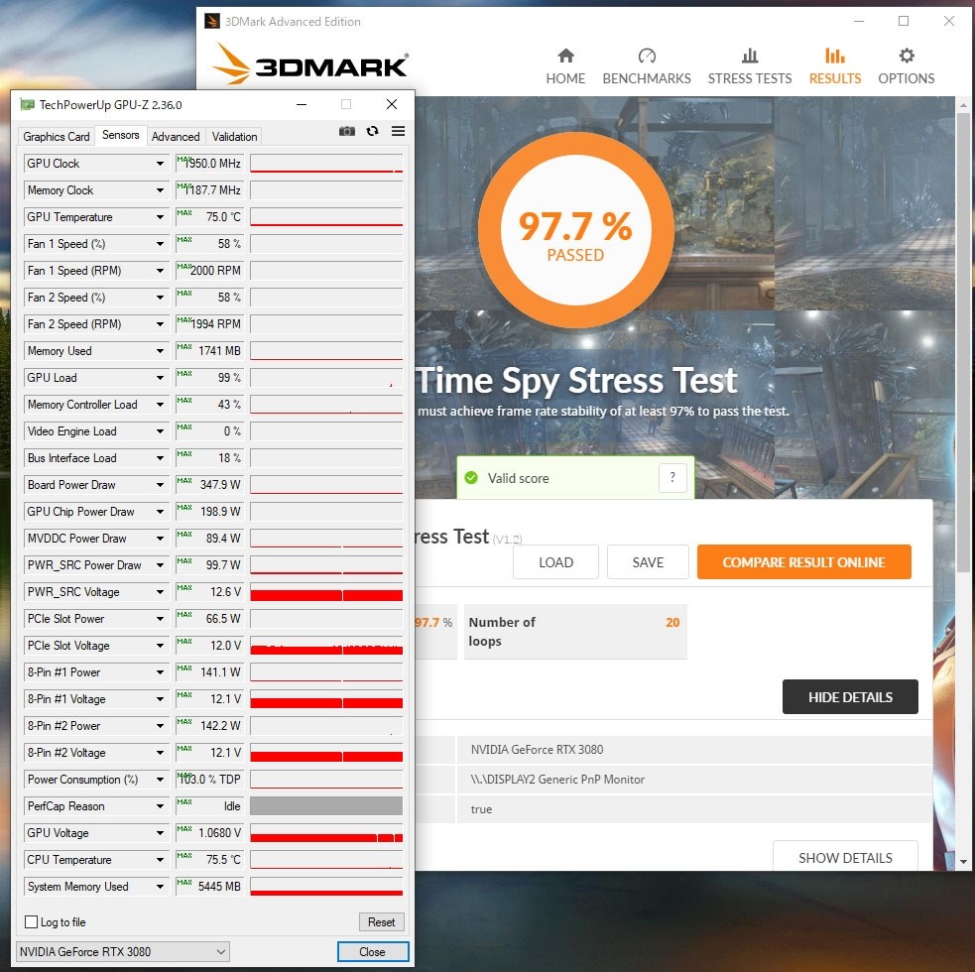
Task: Click the MAX indicator for Board Power Draw
Action: coord(184,481)
